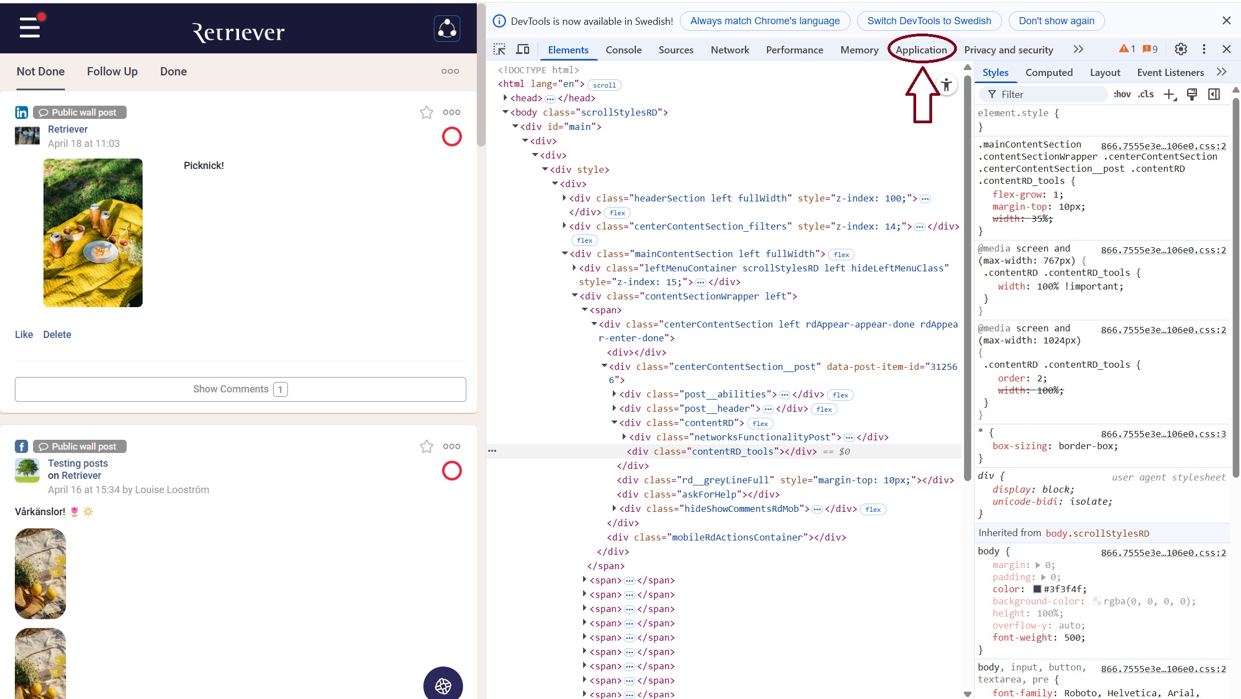The height and width of the screenshot is (699, 1241).
Task: Open the Application panel tab
Action: 921,50
